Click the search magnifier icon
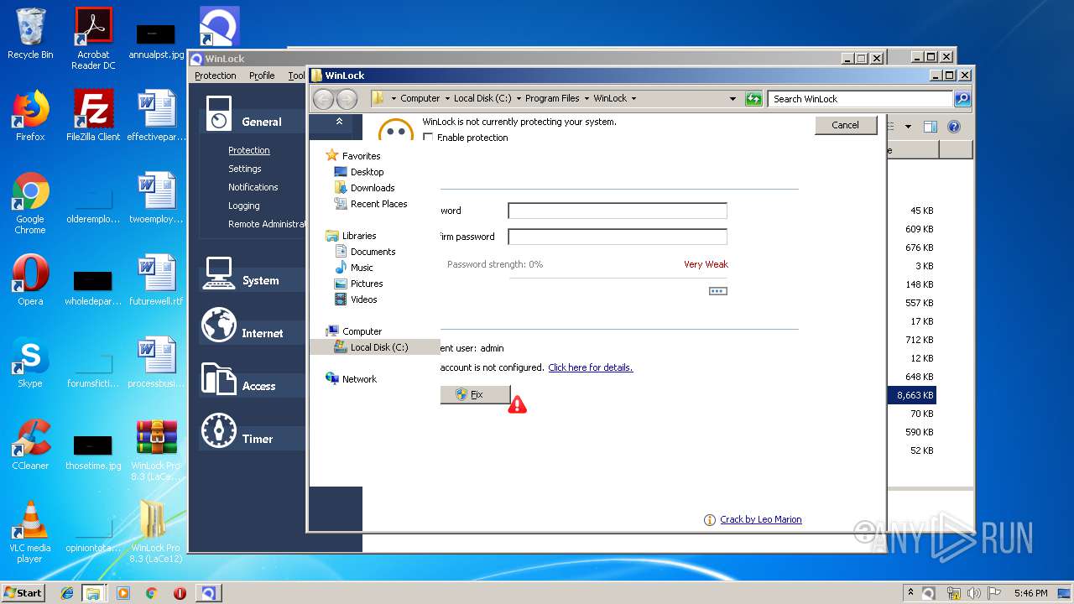The height and width of the screenshot is (604, 1074). pyautogui.click(x=962, y=99)
